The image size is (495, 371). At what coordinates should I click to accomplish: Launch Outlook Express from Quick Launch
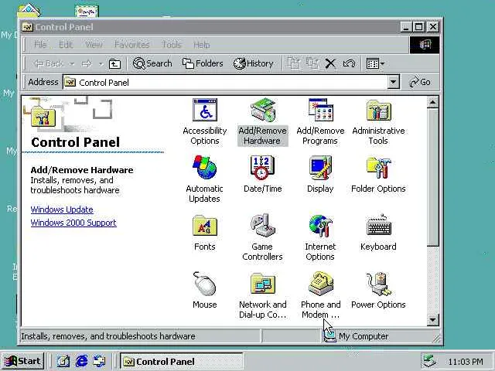click(x=99, y=361)
